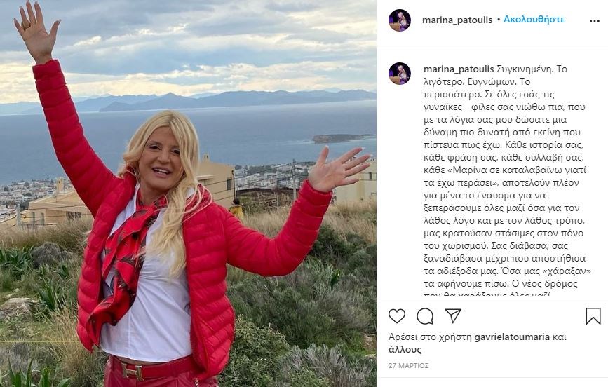Open marina_patoulis username in the caption
Image resolution: width=608 pixels, height=387 pixels.
tap(459, 69)
